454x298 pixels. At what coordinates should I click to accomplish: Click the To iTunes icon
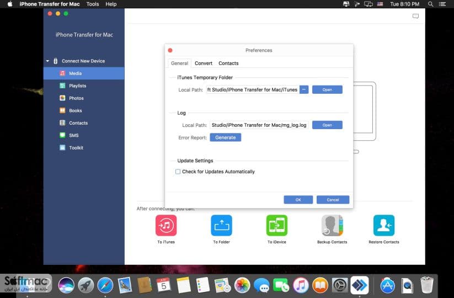click(166, 225)
